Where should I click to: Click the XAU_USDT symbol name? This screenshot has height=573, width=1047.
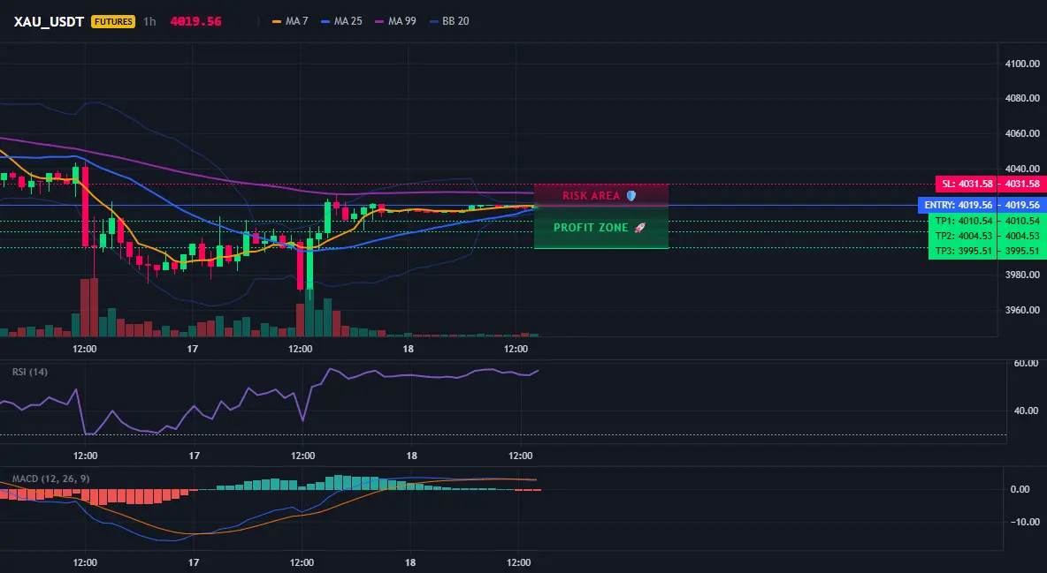click(x=49, y=21)
